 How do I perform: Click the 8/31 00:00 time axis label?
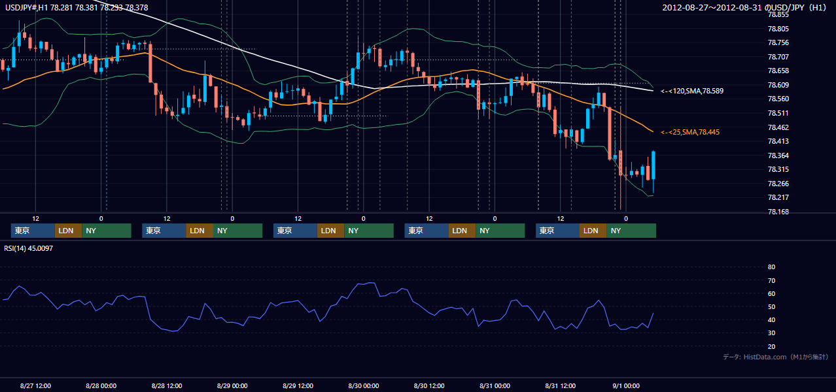495,385
